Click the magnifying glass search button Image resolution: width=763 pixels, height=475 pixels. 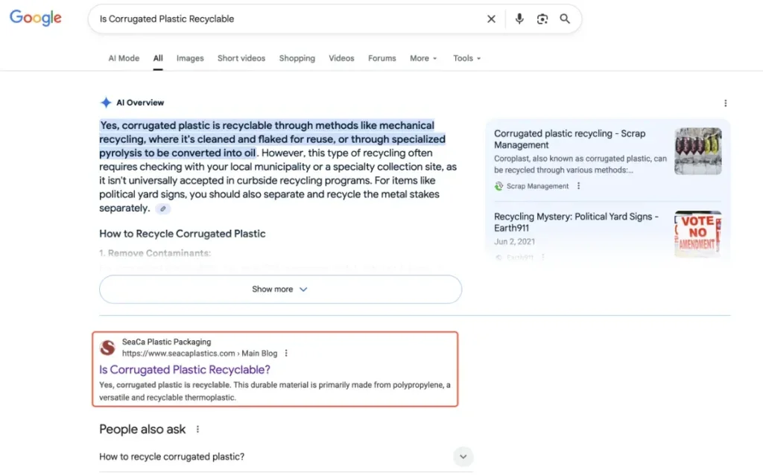[x=565, y=19]
